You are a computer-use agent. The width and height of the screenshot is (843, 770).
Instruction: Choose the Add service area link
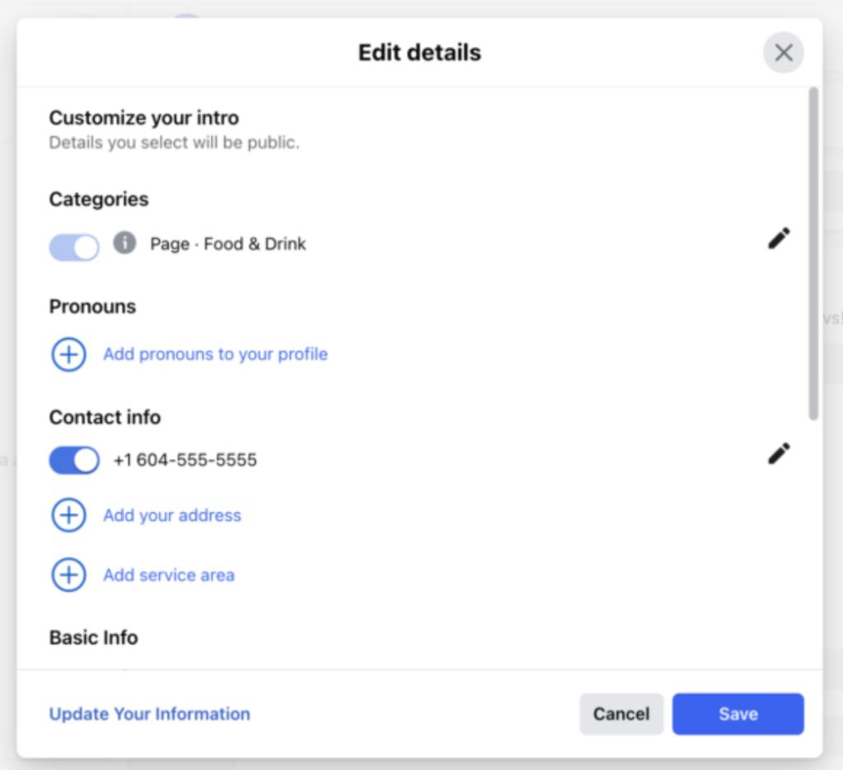tap(169, 575)
